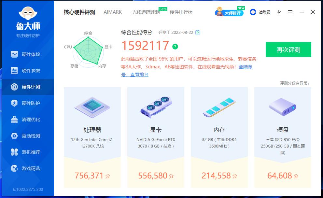Click the 12th Gen Intel Core i7-12700K text
This screenshot has width=323, height=198.
92,143
